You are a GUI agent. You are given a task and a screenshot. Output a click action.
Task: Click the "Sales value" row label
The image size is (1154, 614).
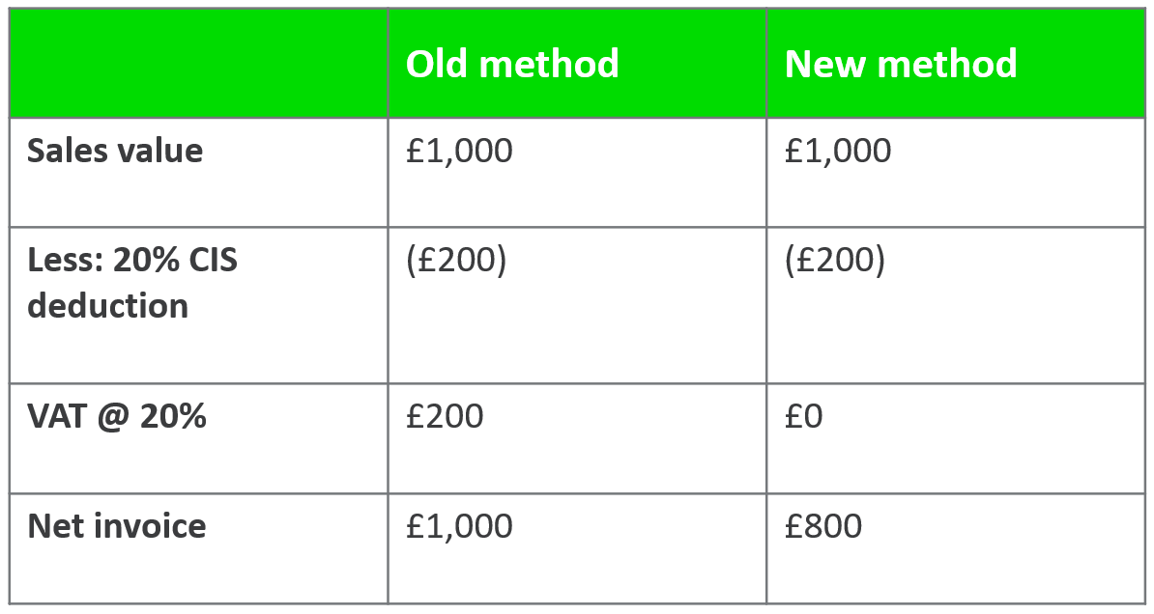(115, 152)
